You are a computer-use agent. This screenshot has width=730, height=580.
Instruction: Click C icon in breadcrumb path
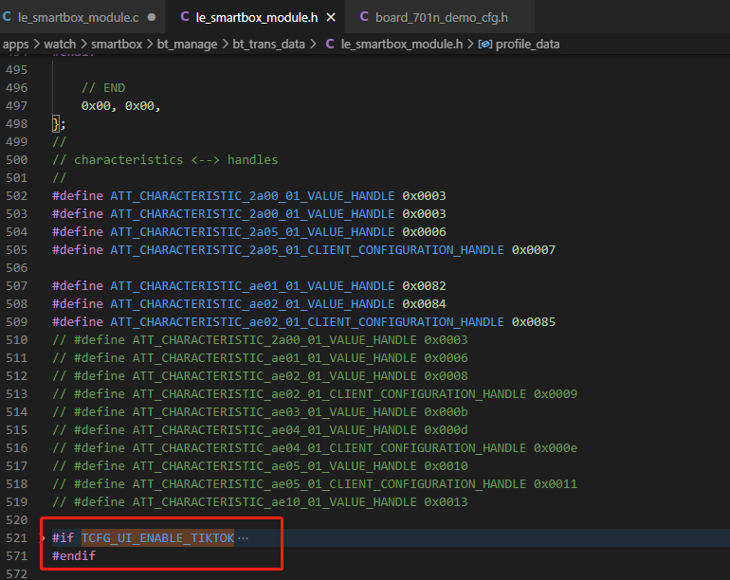(x=330, y=44)
